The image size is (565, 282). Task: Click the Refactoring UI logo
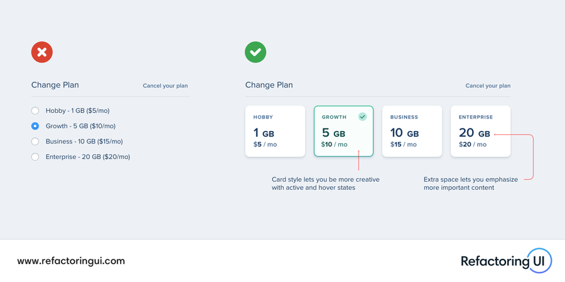506,261
